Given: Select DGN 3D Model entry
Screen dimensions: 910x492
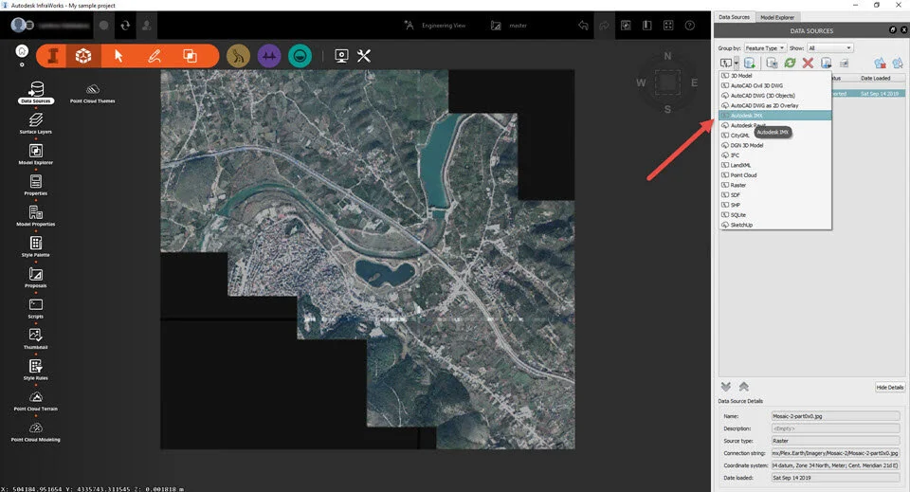Looking at the screenshot, I should pyautogui.click(x=775, y=145).
